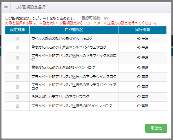Viewport: 173px width, 140px height.
Task: Check the last row プライベートIP送信元IPSイベントログ checkbox
Action: [x=17, y=106]
